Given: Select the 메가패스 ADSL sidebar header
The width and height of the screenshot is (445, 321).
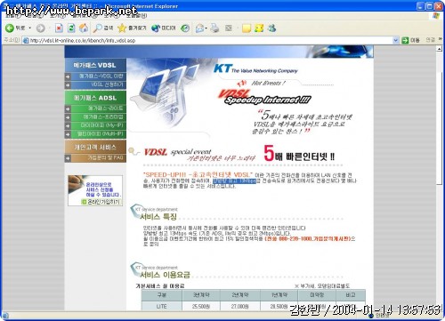Looking at the screenshot, I should click(95, 98).
